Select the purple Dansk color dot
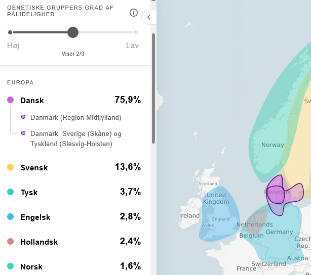 pyautogui.click(x=10, y=100)
